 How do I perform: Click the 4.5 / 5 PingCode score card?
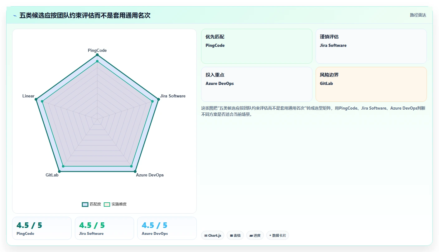click(x=42, y=228)
